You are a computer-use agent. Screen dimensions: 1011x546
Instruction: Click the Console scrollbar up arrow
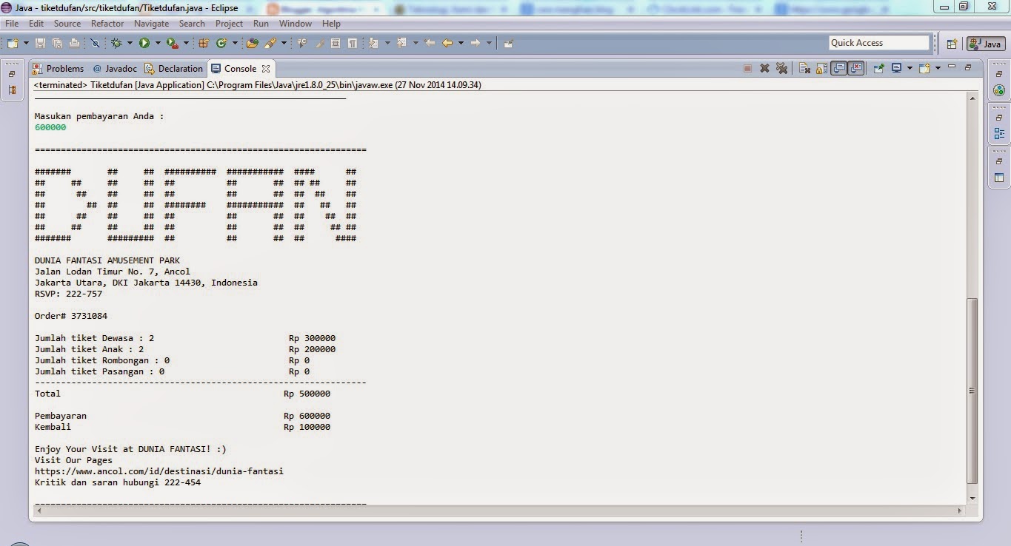pos(972,99)
